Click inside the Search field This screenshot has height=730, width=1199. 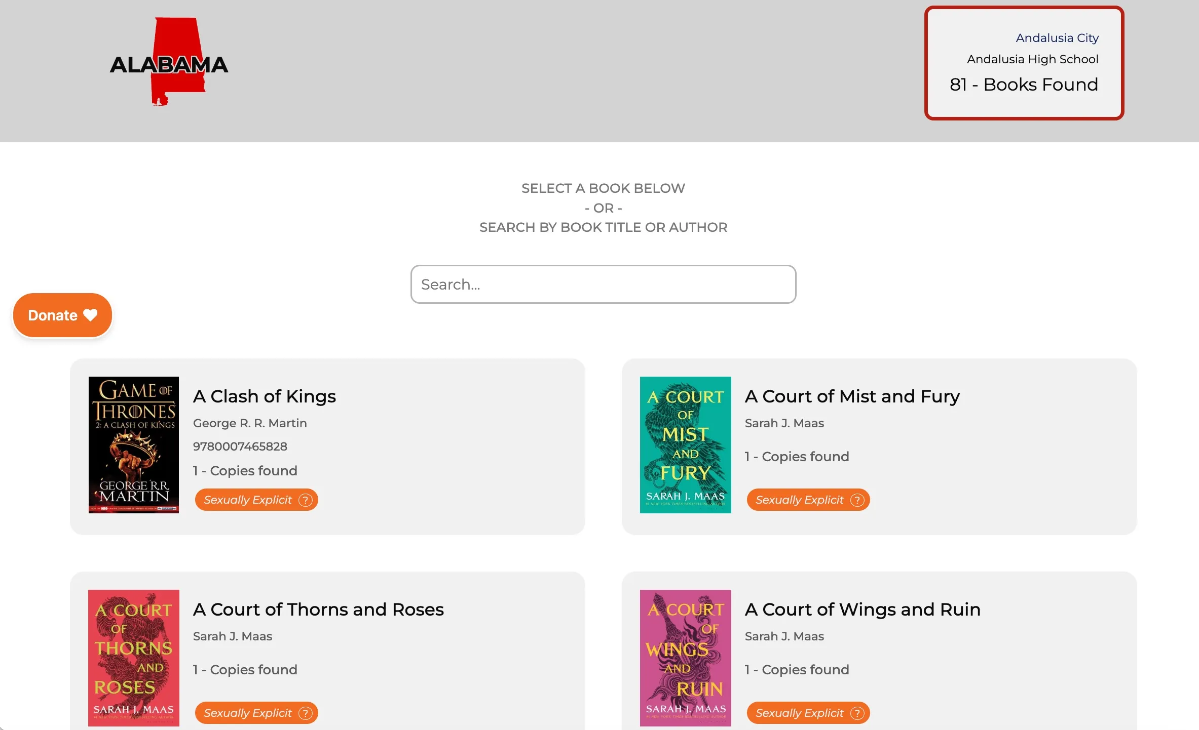603,284
